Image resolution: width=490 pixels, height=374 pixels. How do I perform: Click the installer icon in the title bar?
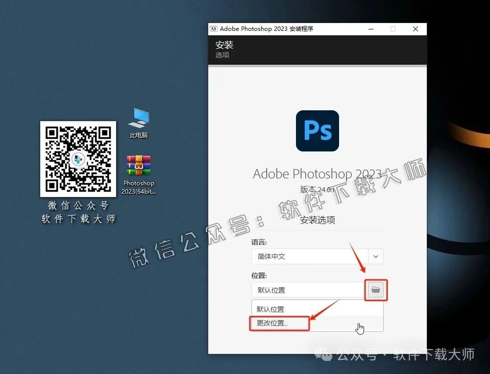coord(214,29)
